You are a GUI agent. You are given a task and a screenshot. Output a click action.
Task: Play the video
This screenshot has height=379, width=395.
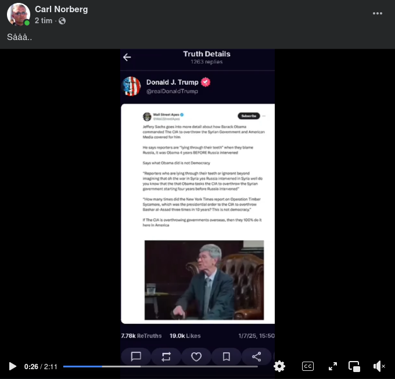tap(12, 366)
